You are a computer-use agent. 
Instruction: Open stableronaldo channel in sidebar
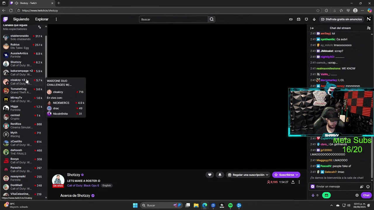pos(23,37)
